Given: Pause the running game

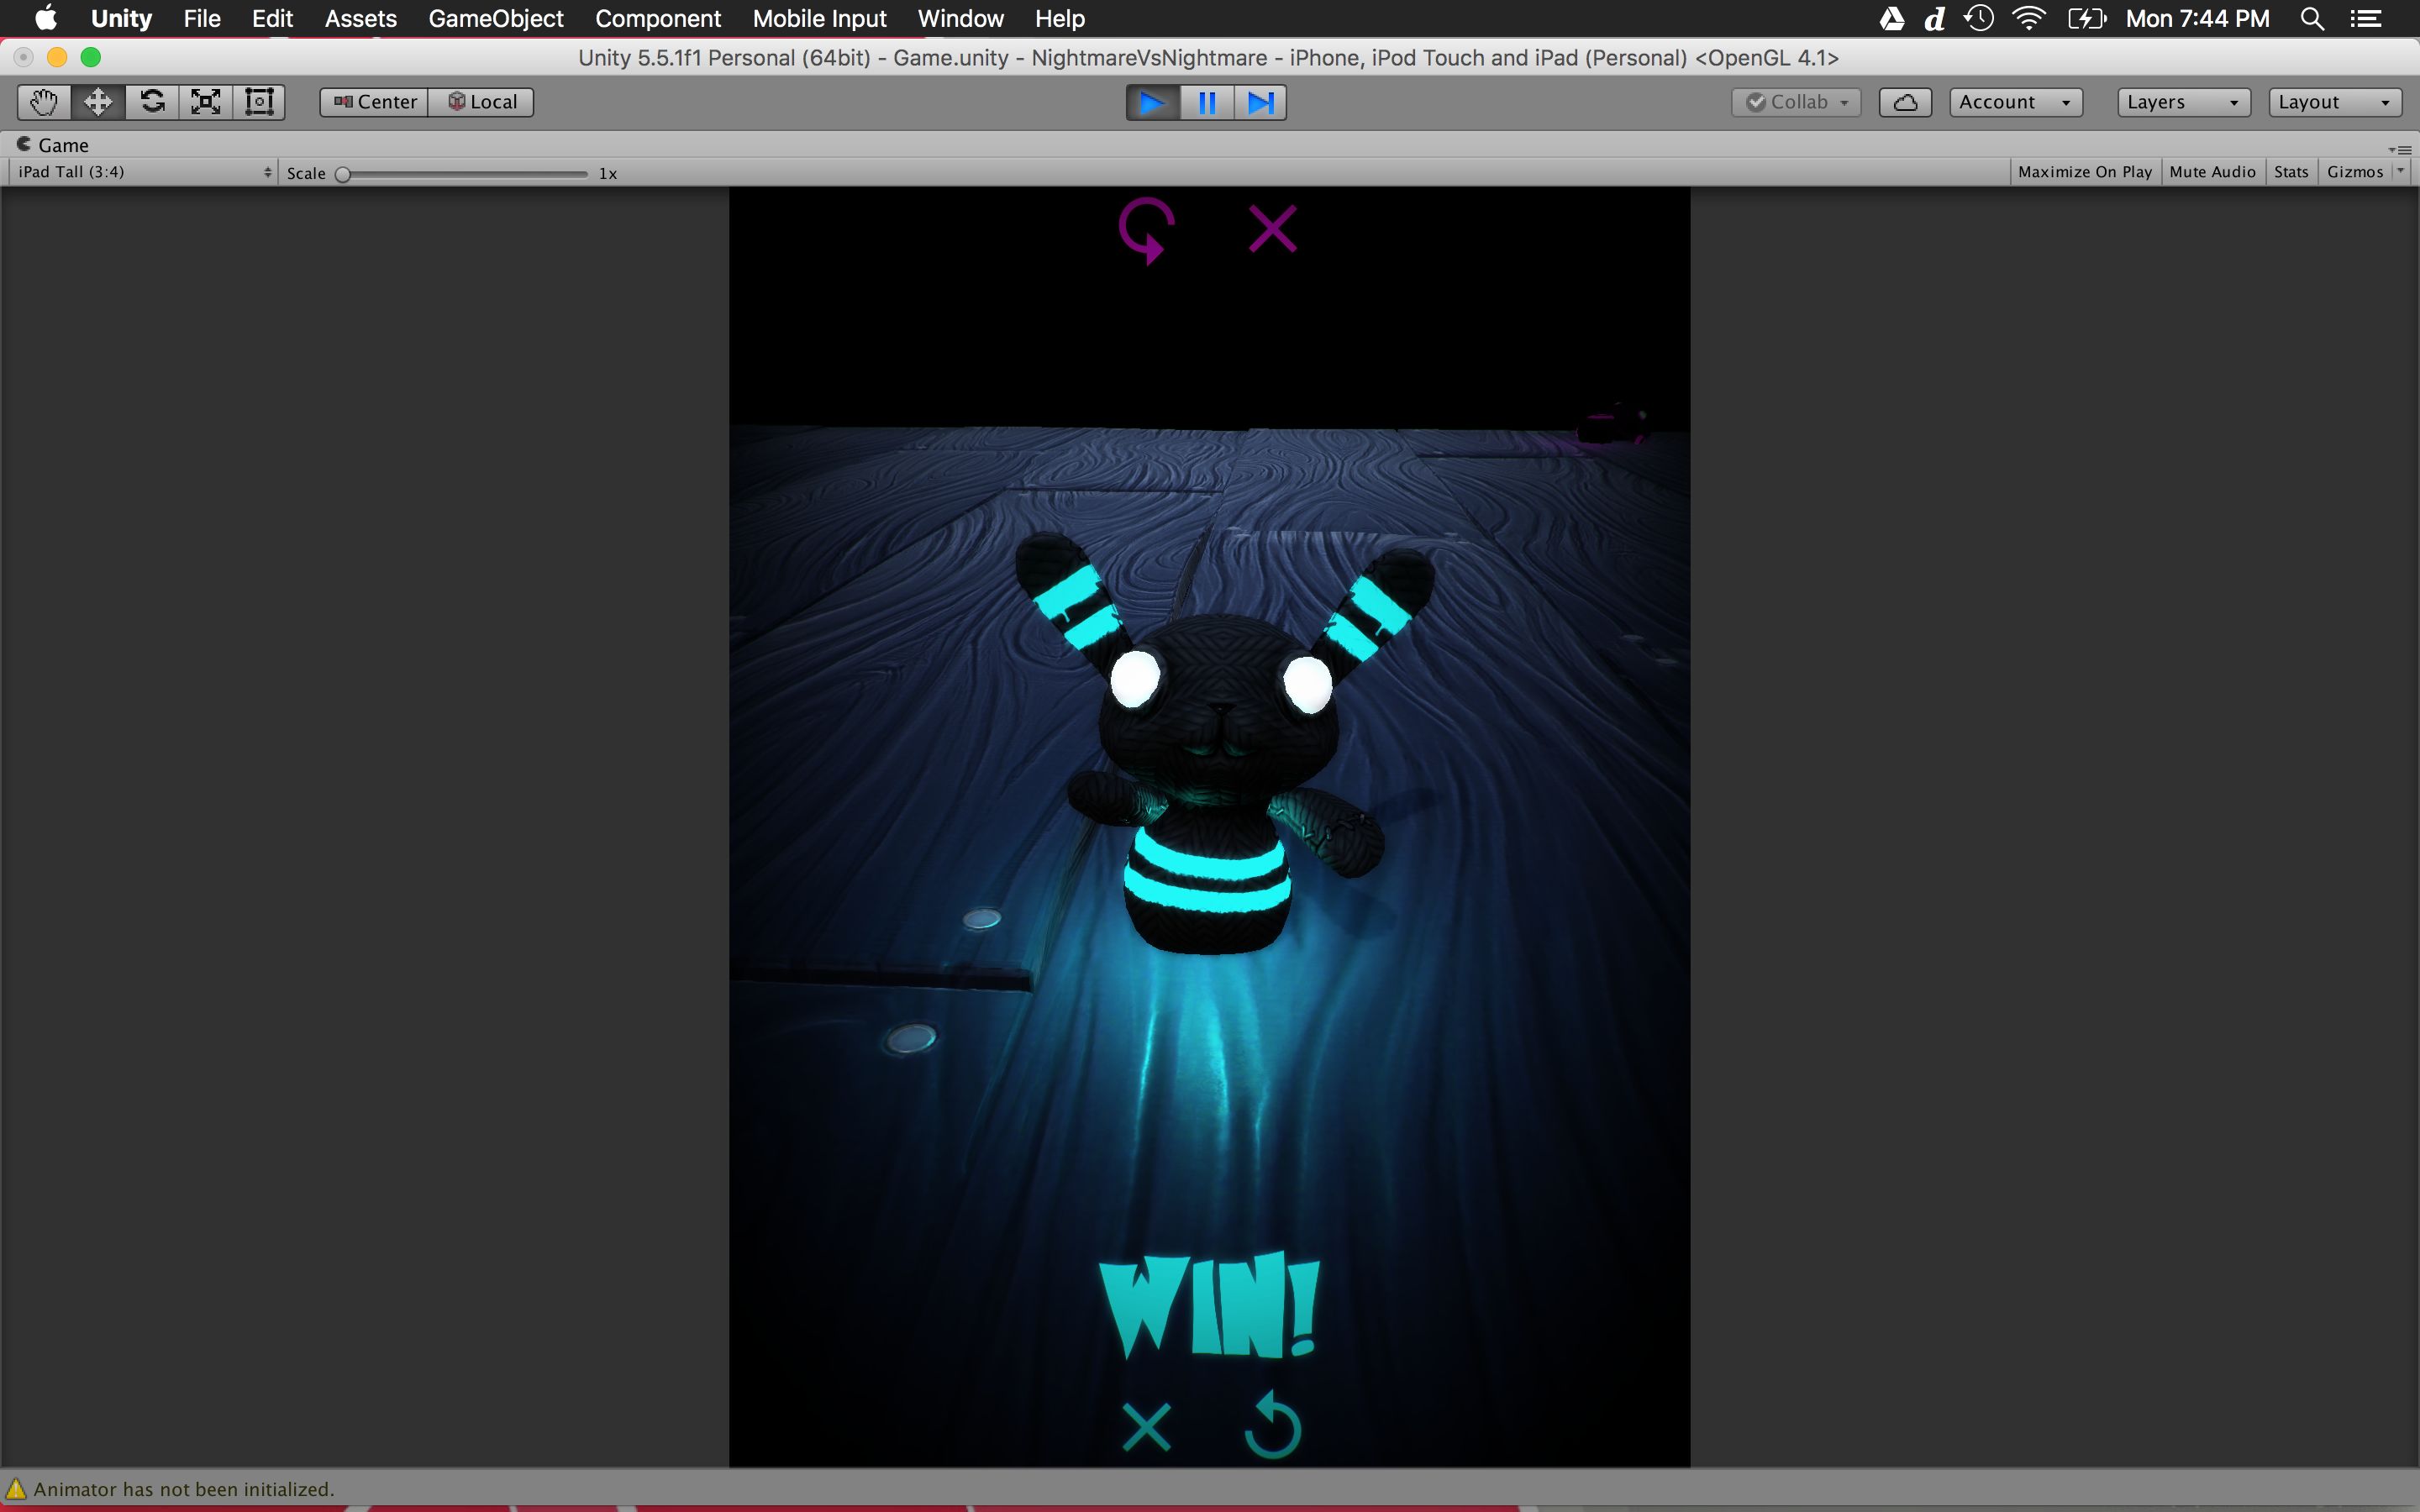Looking at the screenshot, I should 1207,102.
